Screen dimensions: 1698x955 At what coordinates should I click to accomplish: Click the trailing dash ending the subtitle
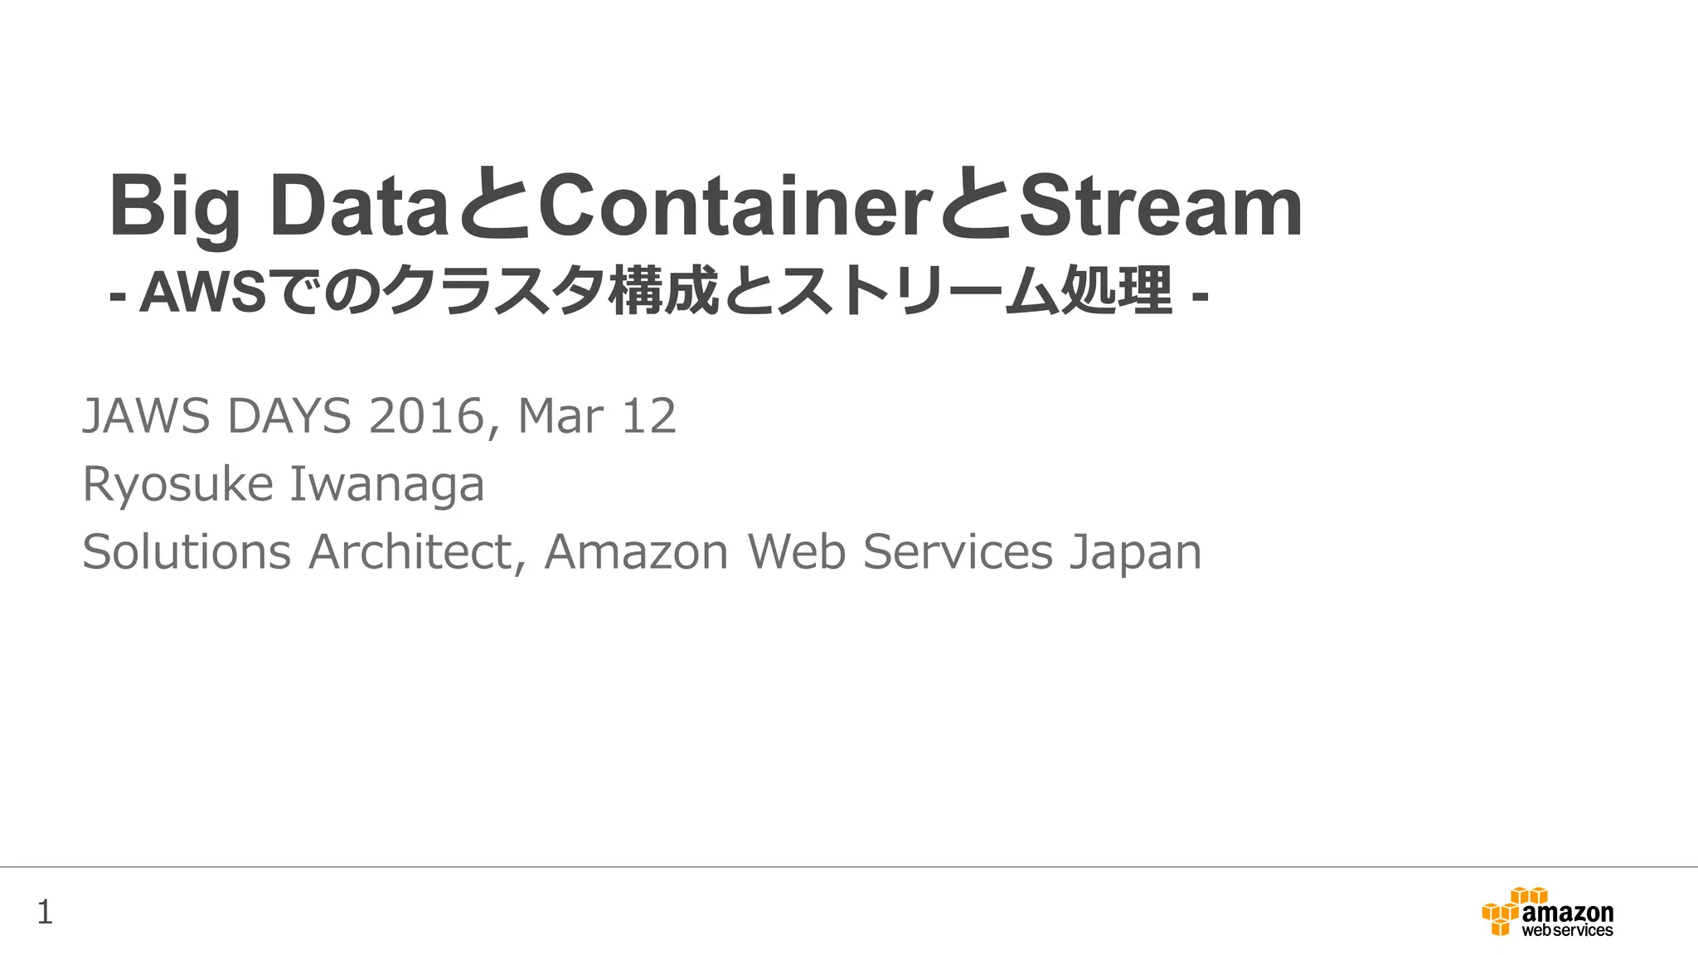(x=1199, y=295)
